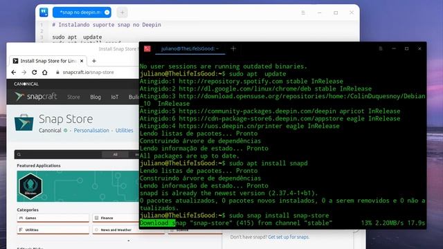Close the Install Snap Store browser tab

pyautogui.click(x=82, y=61)
